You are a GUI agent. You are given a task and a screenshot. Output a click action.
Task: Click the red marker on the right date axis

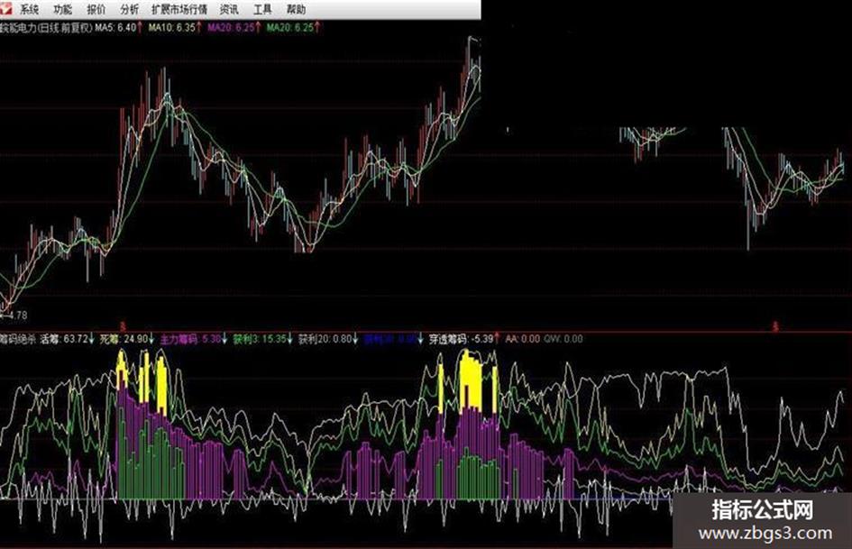775,326
